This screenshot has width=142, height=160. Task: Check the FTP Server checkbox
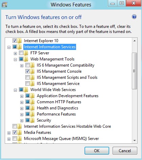point(21,53)
